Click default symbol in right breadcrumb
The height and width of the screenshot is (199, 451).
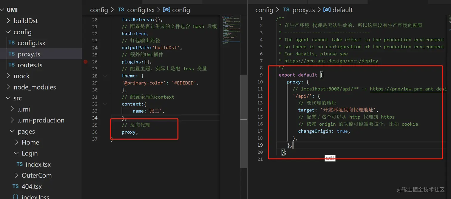342,10
